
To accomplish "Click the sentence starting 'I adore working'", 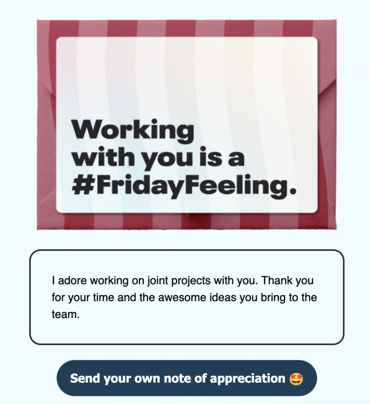I will tap(155, 281).
